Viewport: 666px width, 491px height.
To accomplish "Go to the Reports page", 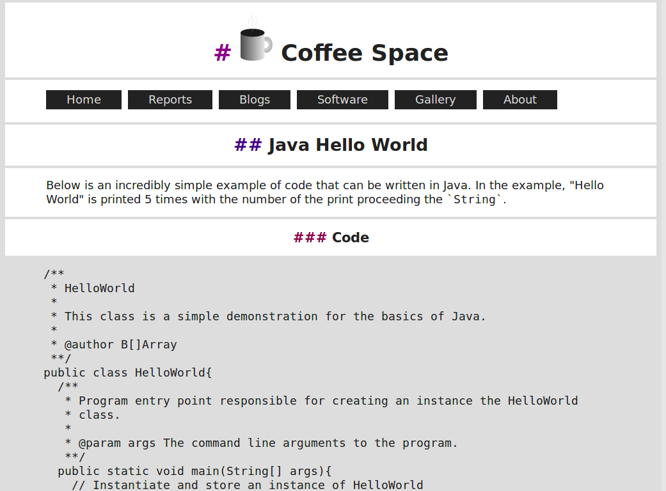I will (170, 100).
